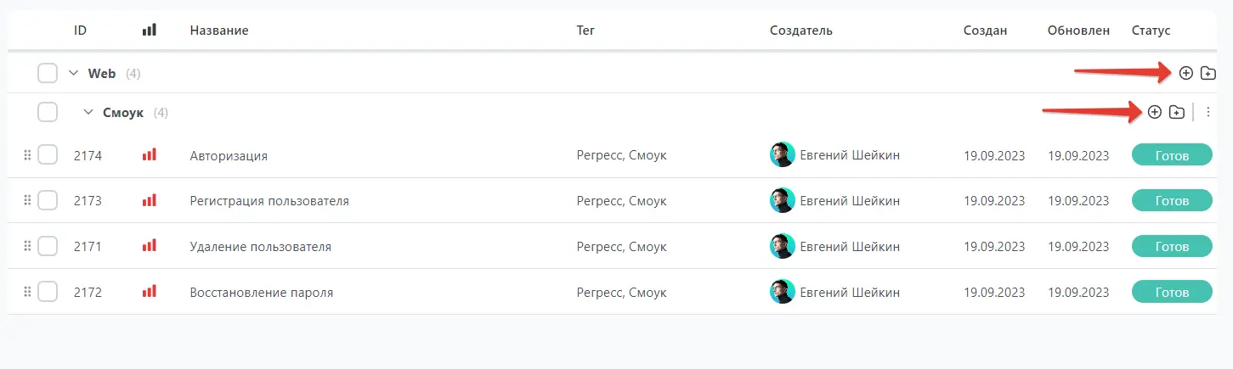Image resolution: width=1233 pixels, height=369 pixels.
Task: Click add folder icon in Web row
Action: pyautogui.click(x=1208, y=74)
